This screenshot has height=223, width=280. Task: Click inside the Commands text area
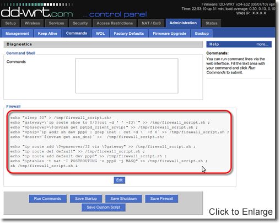[x=127, y=76]
